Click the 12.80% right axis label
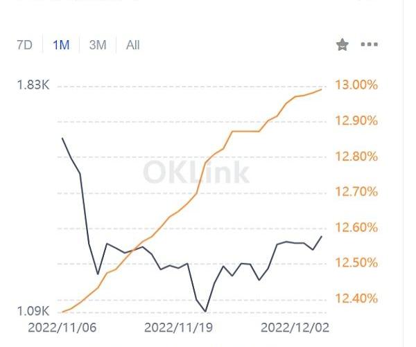The height and width of the screenshot is (347, 416). (356, 157)
